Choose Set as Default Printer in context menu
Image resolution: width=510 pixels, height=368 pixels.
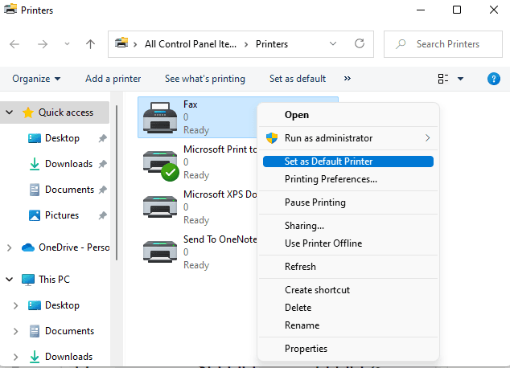(328, 162)
